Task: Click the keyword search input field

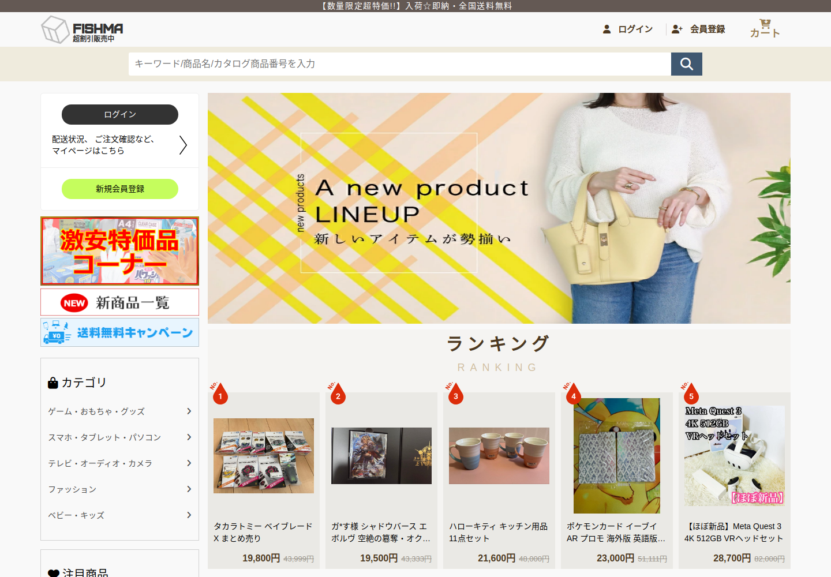Action: coord(400,64)
